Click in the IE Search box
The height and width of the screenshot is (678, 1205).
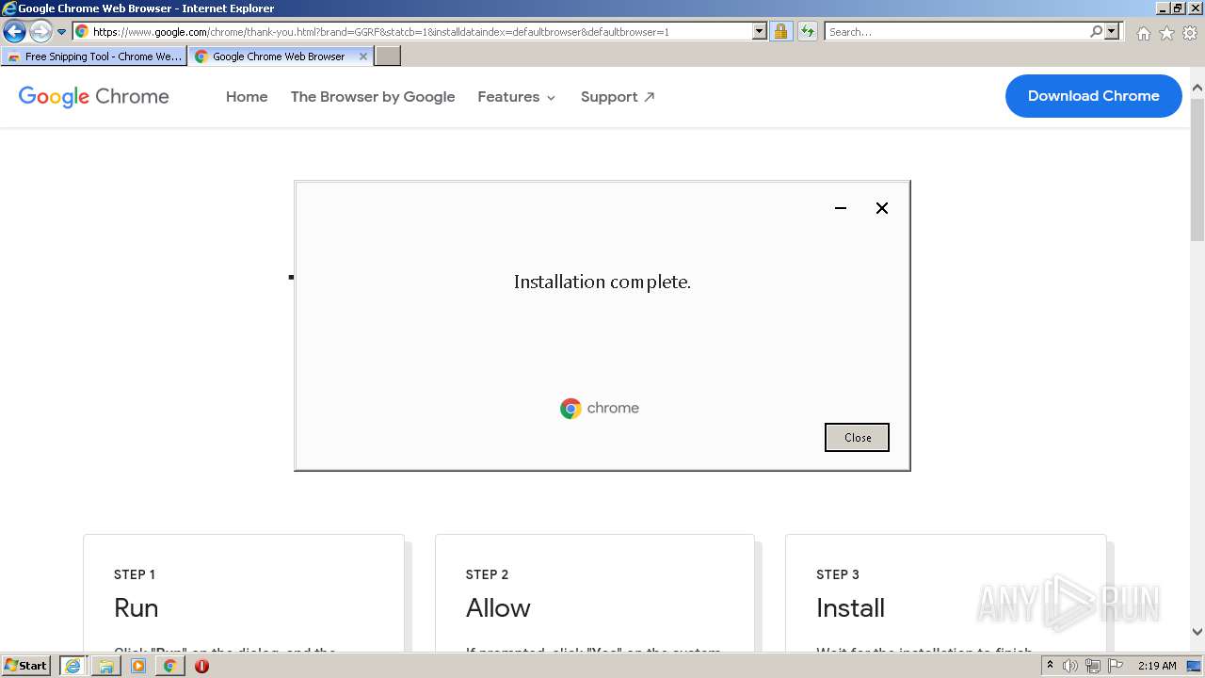[956, 31]
